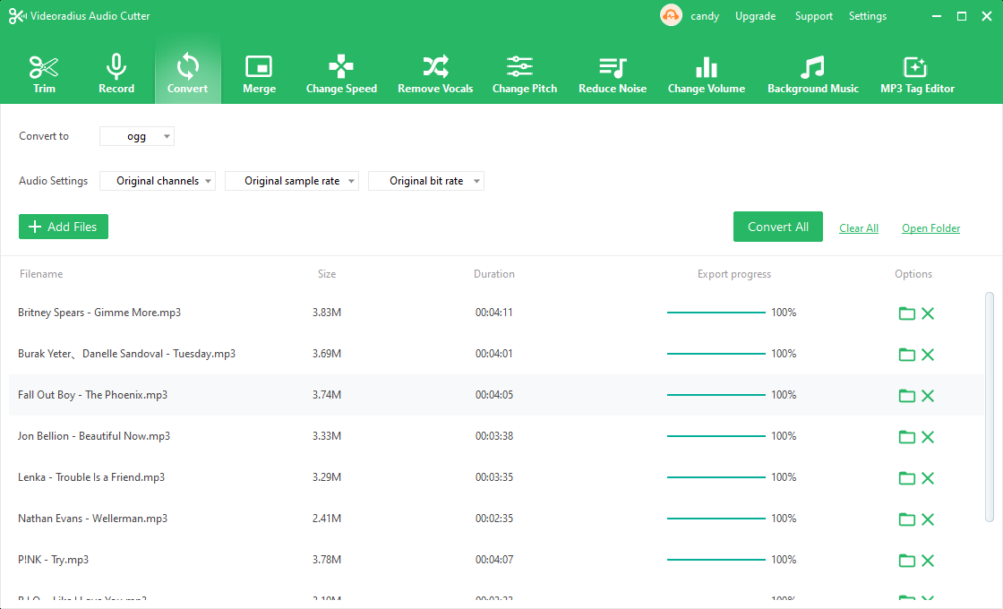1003x609 pixels.
Task: Open the MP3 Tag Editor
Action: [917, 75]
